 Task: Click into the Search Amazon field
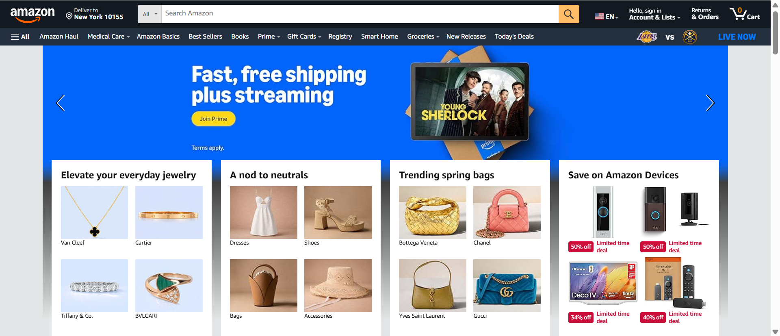pos(360,14)
